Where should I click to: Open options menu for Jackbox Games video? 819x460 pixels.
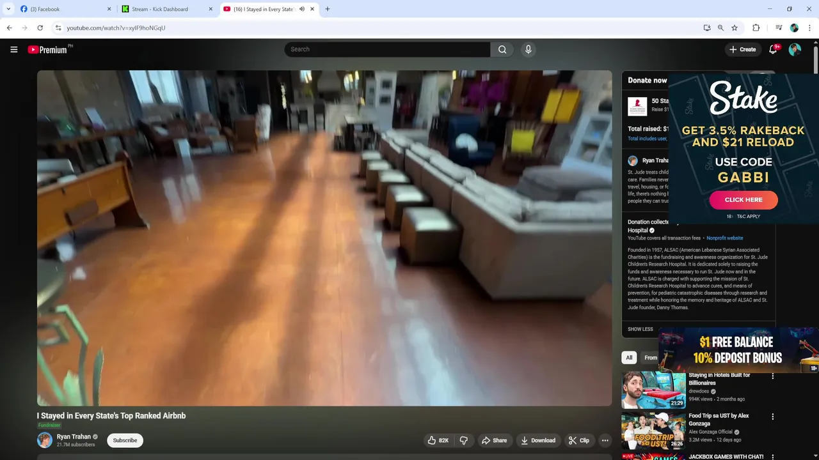pos(772,457)
